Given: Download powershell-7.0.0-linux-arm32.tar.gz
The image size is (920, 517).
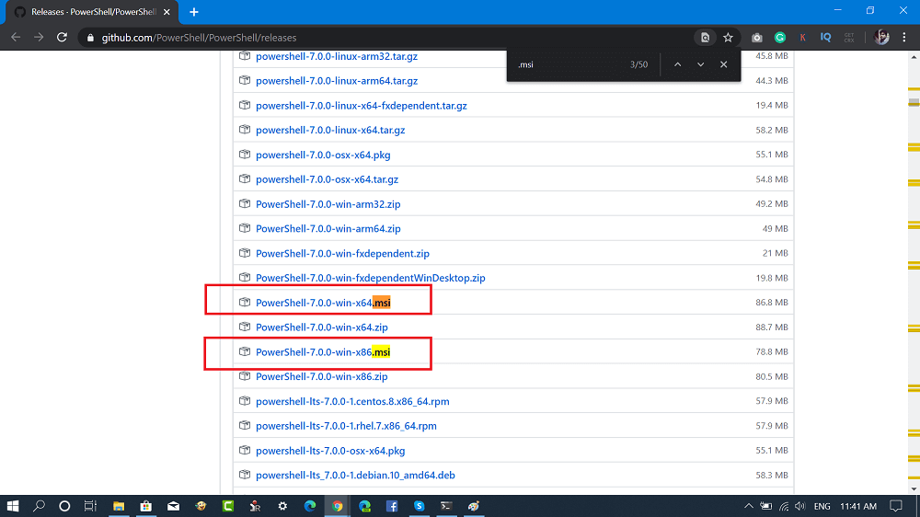Looking at the screenshot, I should point(337,56).
